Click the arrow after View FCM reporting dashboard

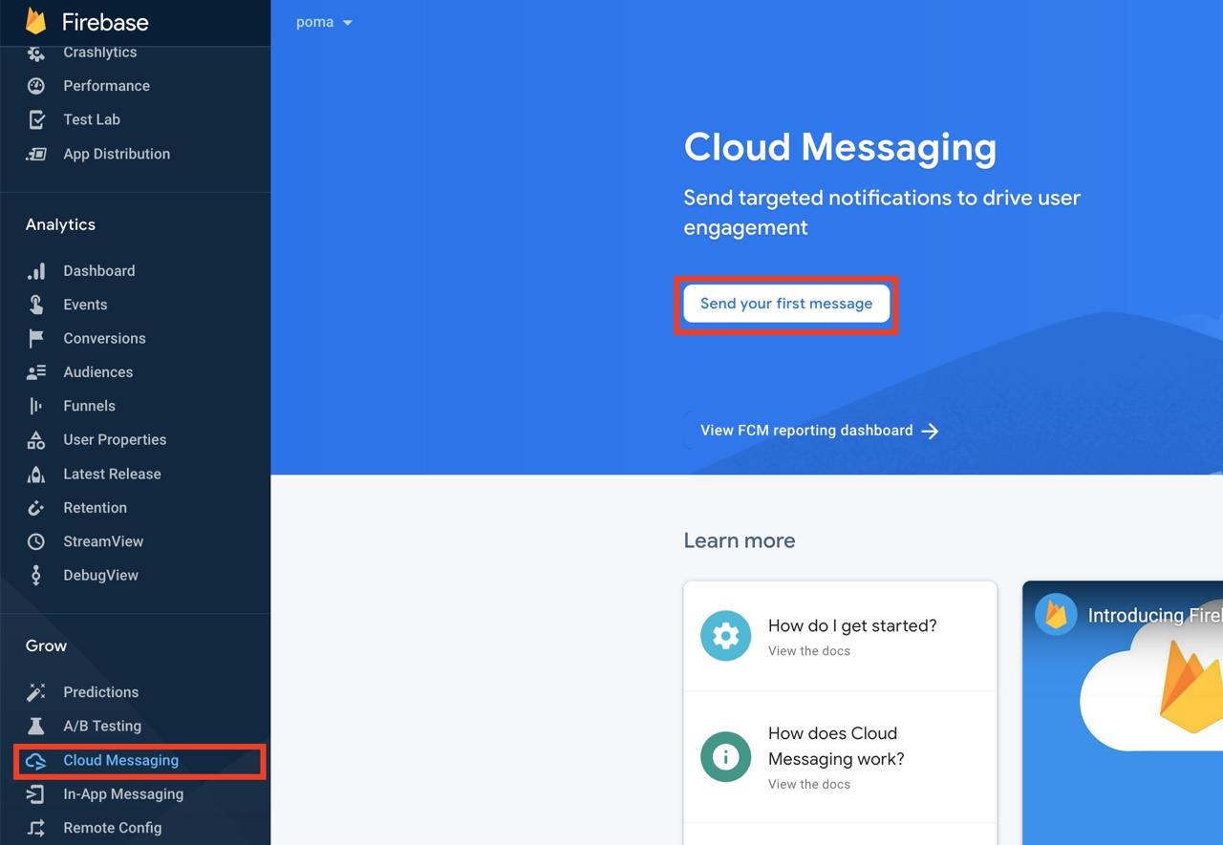point(930,431)
